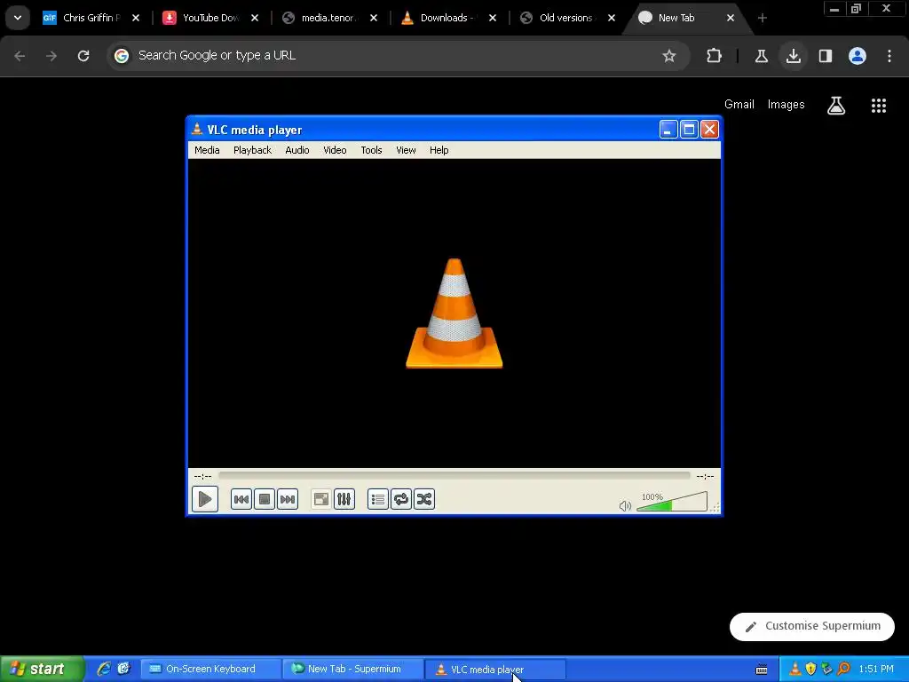Open the VLC Tools menu
The height and width of the screenshot is (682, 909).
tap(371, 149)
